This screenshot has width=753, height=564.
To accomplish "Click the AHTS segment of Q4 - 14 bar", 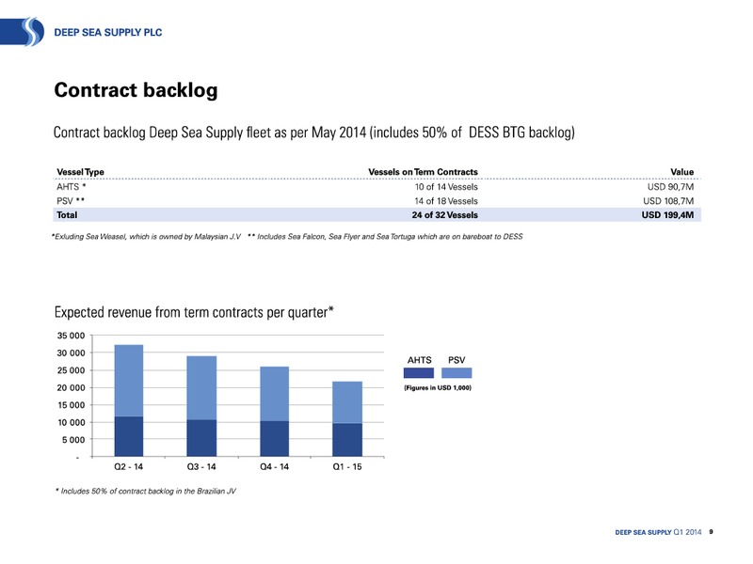I will 275,439.
